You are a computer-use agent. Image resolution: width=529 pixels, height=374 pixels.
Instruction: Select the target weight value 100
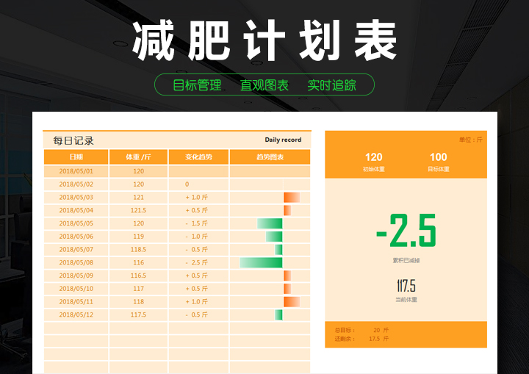tap(438, 157)
